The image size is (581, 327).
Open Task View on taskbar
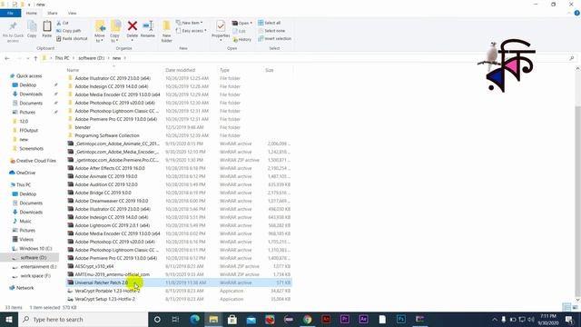(175, 319)
